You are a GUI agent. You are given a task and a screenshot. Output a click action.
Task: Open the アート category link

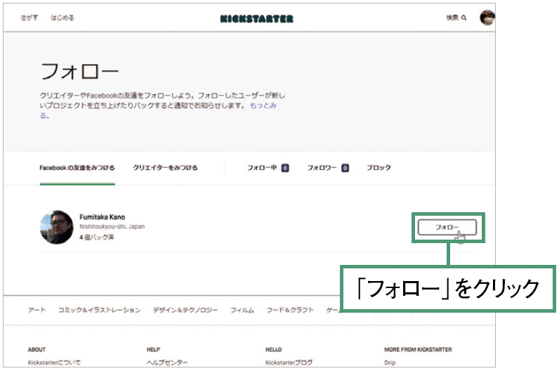37,310
